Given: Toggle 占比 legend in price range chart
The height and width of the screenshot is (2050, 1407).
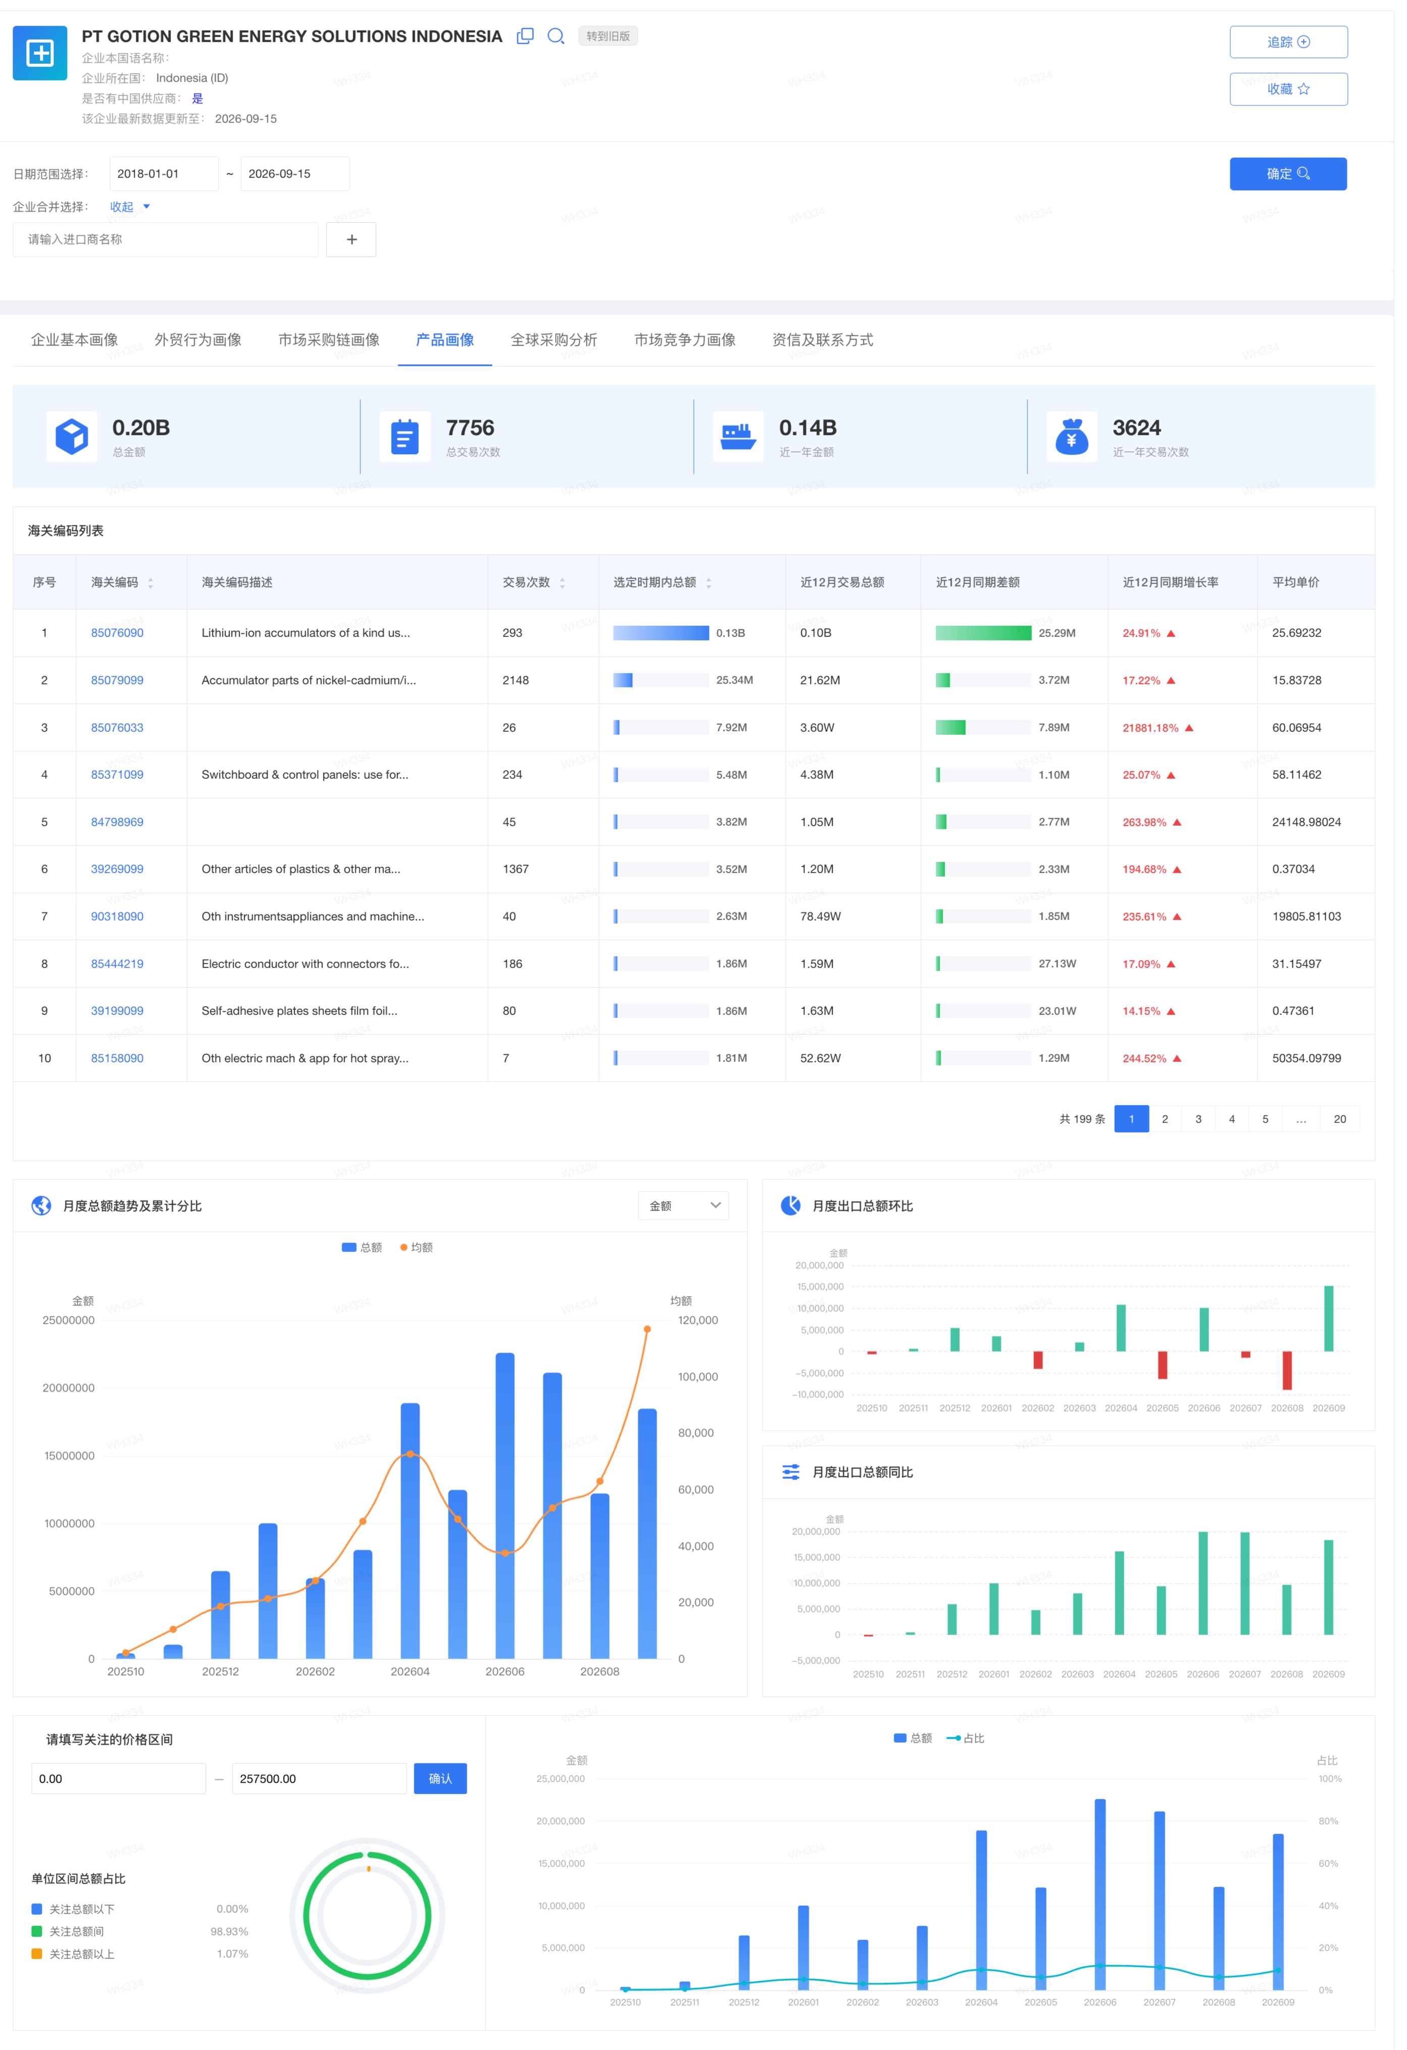Looking at the screenshot, I should coord(966,1739).
